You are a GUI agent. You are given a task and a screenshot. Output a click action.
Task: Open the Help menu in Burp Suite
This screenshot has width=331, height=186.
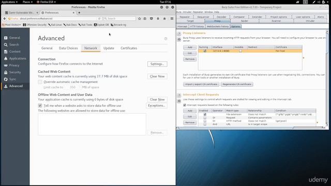click(x=217, y=12)
